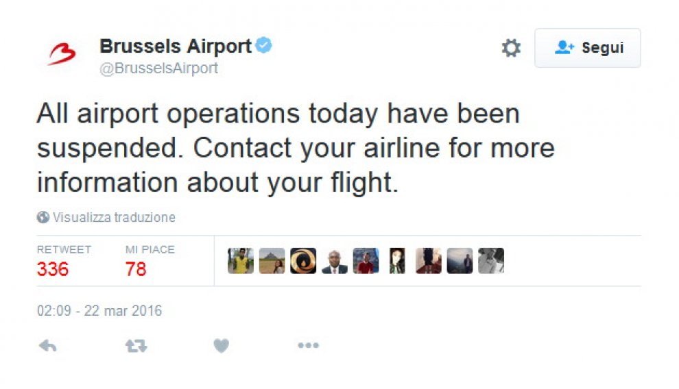Retweet using the retweet arrows icon
Screen dimensions: 679x389
pyautogui.click(x=136, y=346)
